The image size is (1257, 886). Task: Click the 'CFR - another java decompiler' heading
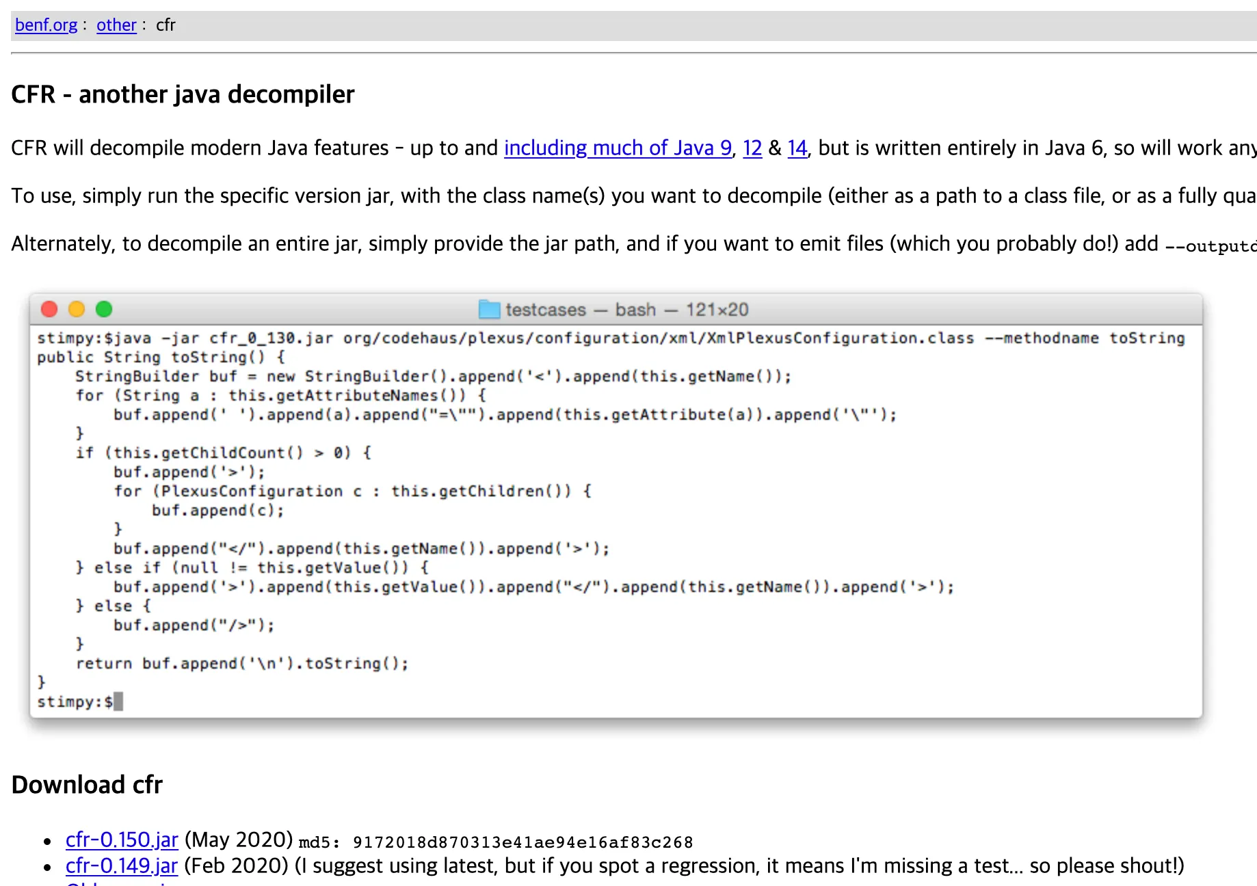pyautogui.click(x=183, y=94)
